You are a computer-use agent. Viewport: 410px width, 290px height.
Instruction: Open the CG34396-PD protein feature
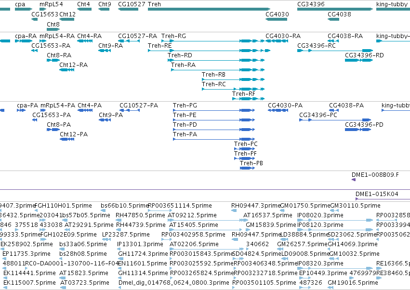point(358,130)
